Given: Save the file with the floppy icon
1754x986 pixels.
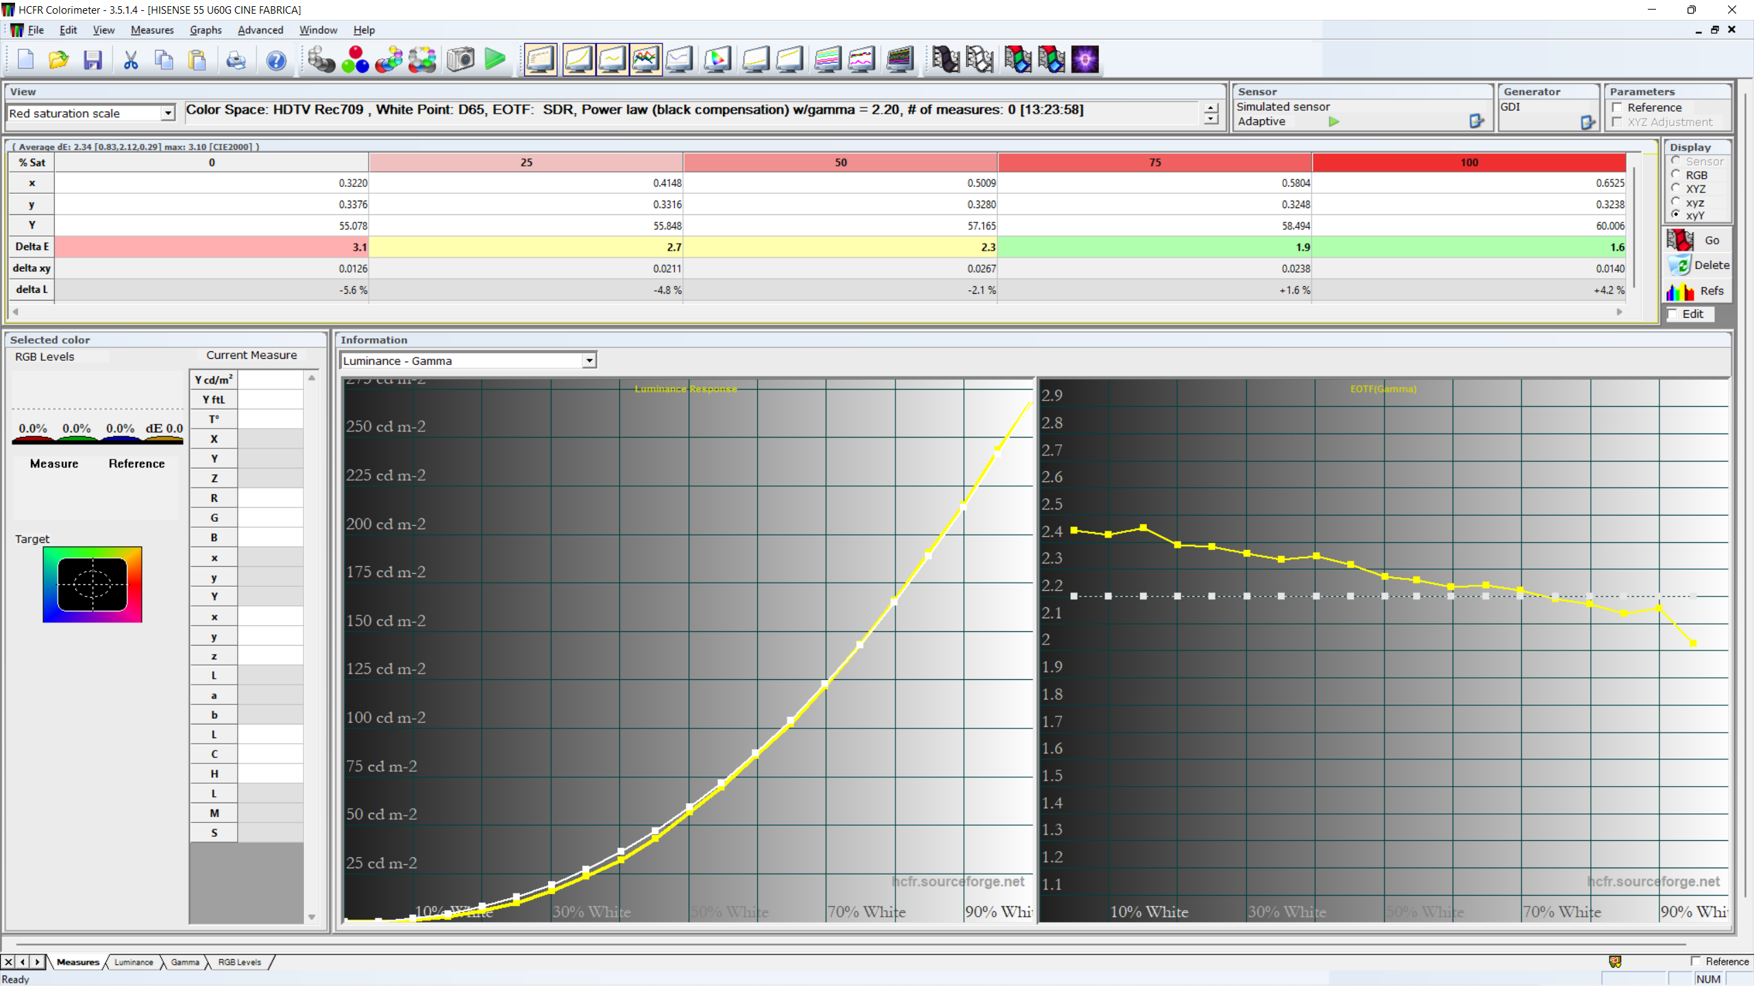Looking at the screenshot, I should point(92,60).
